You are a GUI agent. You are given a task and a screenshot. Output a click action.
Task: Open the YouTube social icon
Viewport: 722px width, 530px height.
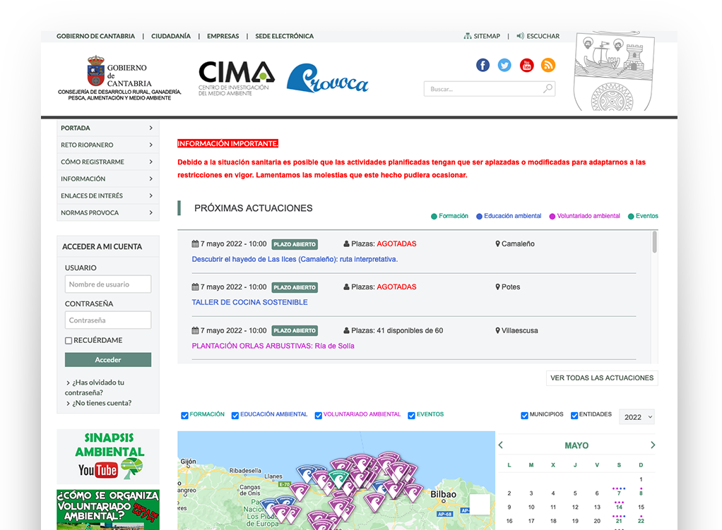526,65
